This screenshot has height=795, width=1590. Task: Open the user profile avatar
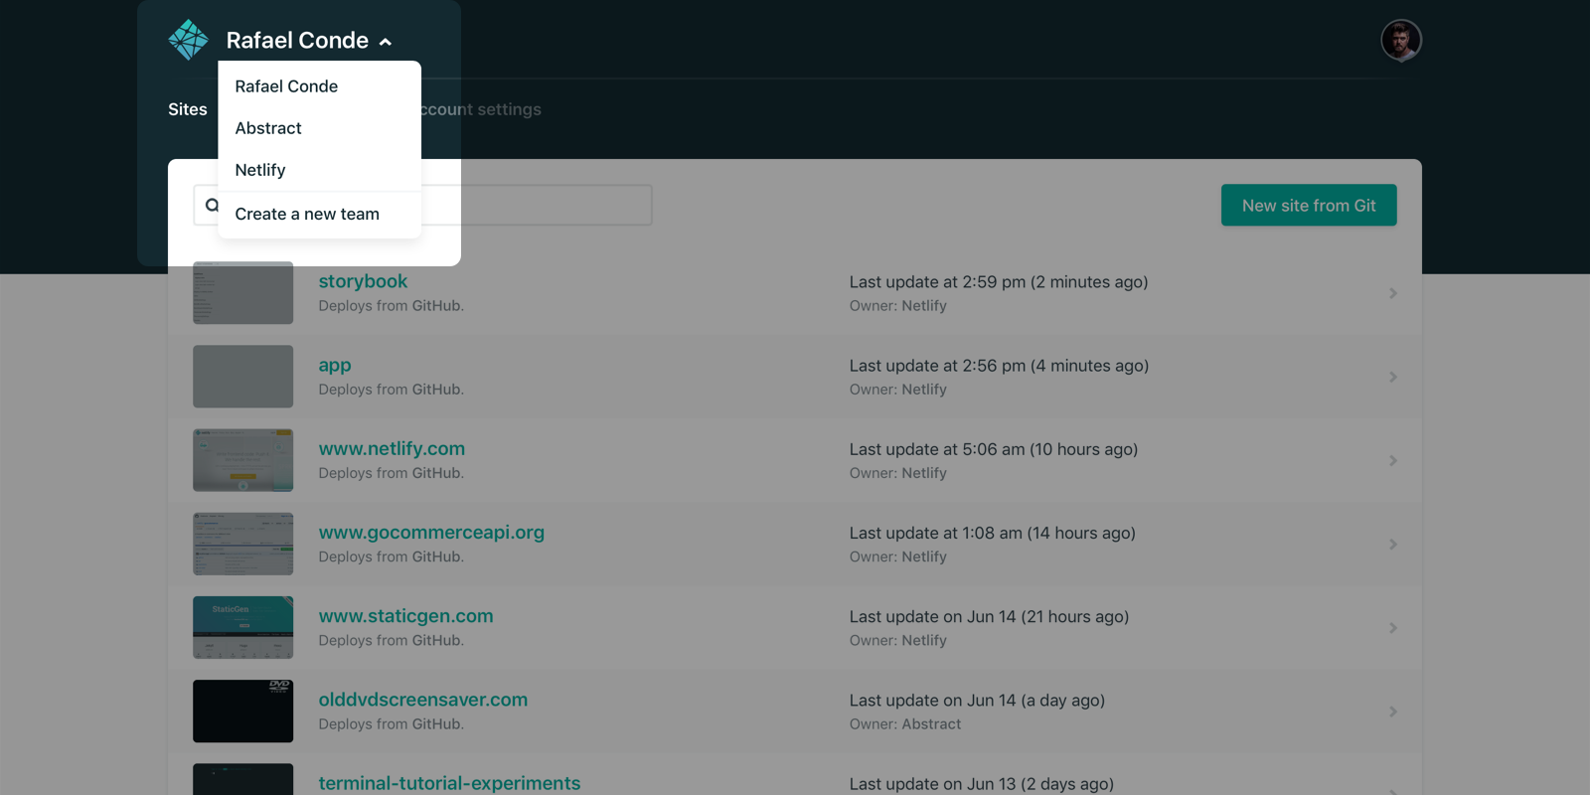[1400, 41]
